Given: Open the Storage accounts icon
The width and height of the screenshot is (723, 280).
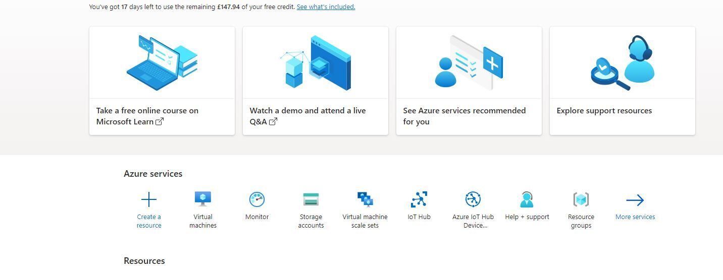Looking at the screenshot, I should tap(311, 199).
